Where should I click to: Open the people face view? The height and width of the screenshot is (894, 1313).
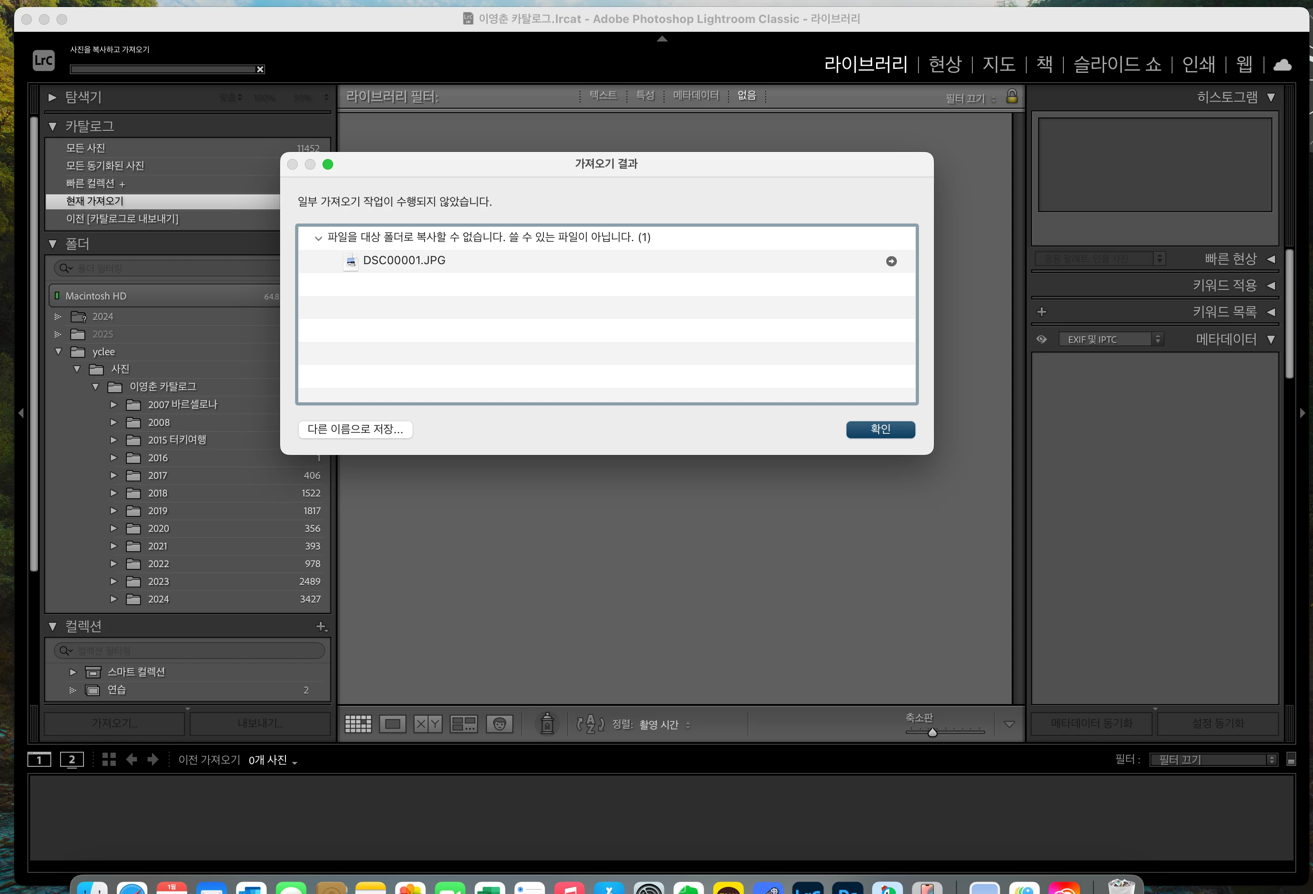click(499, 724)
